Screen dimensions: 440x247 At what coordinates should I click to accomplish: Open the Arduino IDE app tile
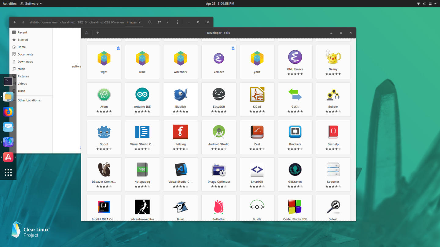tap(142, 99)
